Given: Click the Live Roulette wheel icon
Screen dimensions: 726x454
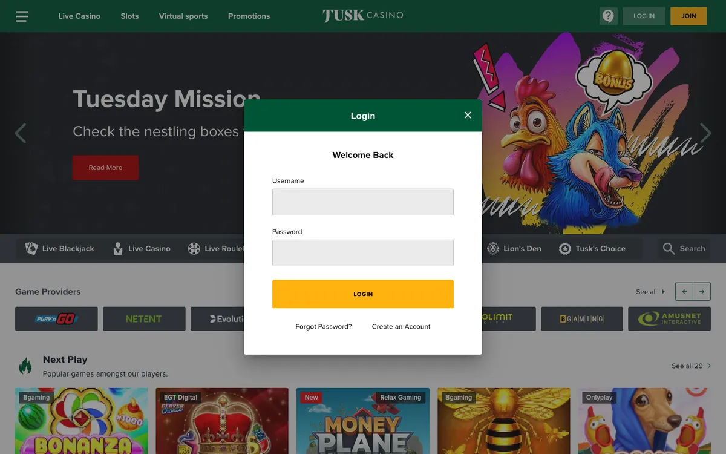Looking at the screenshot, I should point(194,249).
